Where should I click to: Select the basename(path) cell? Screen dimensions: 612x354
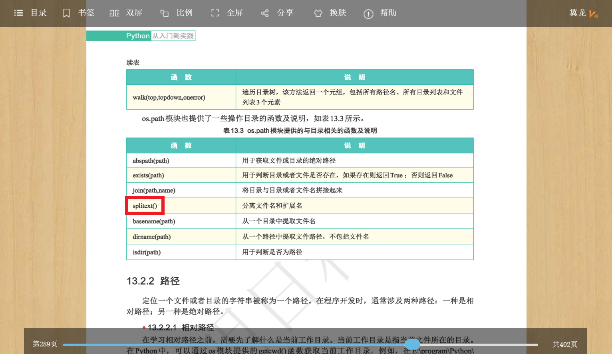181,221
